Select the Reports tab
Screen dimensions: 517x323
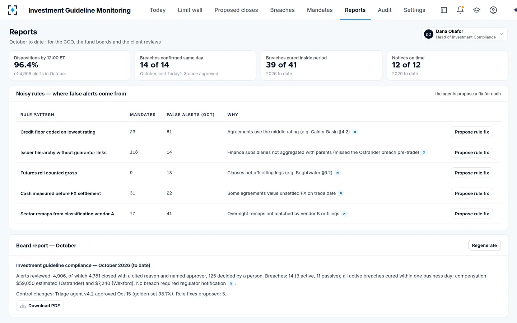click(x=355, y=10)
